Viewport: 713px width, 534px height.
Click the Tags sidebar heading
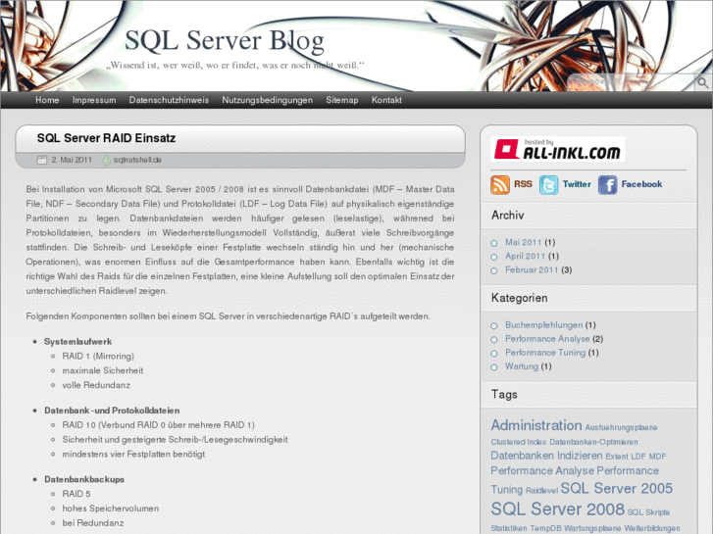click(x=504, y=394)
